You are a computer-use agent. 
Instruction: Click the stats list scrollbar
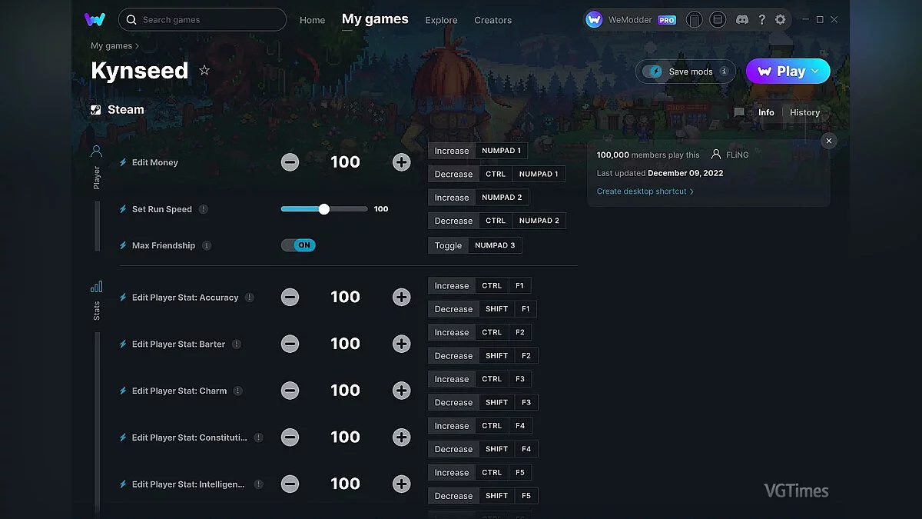pos(98,423)
